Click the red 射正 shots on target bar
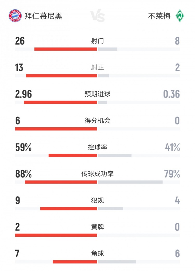 coord(61,76)
